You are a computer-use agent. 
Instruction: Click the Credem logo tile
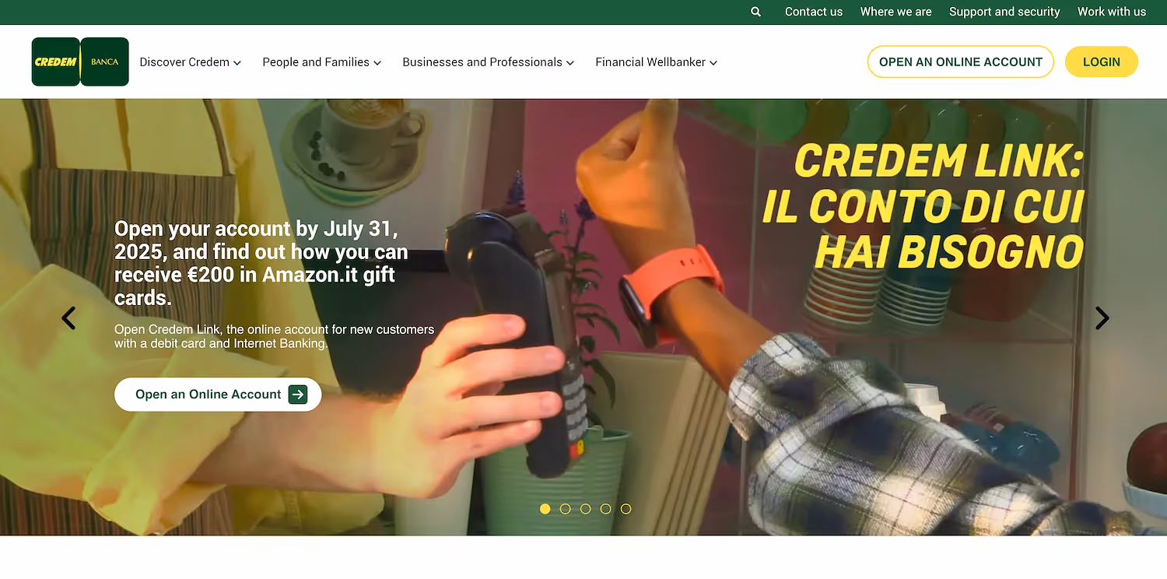pyautogui.click(x=56, y=61)
